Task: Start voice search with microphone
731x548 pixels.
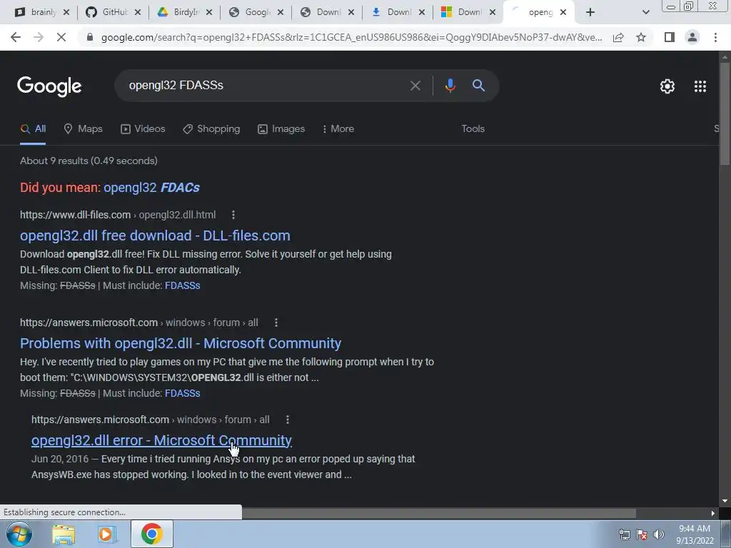Action: pos(450,86)
